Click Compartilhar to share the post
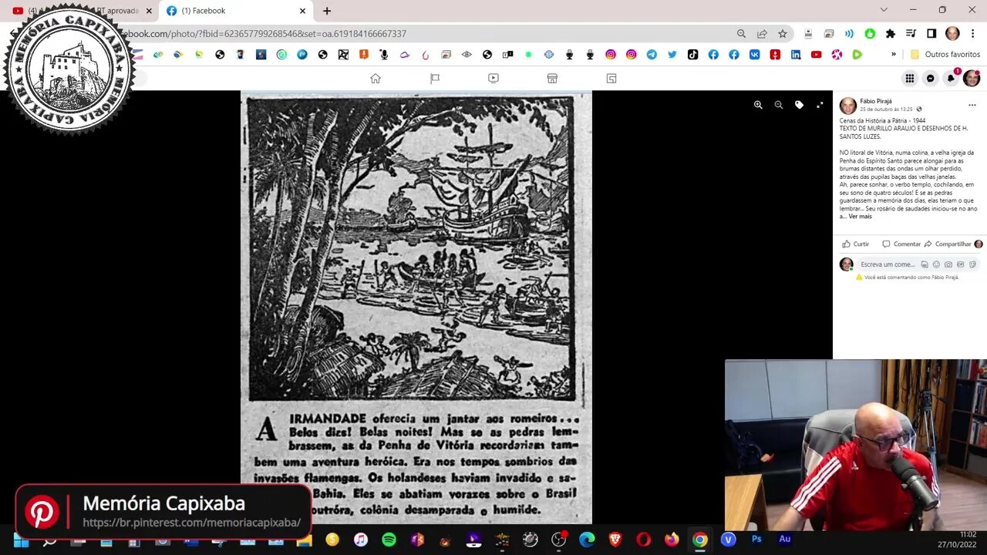 click(948, 244)
